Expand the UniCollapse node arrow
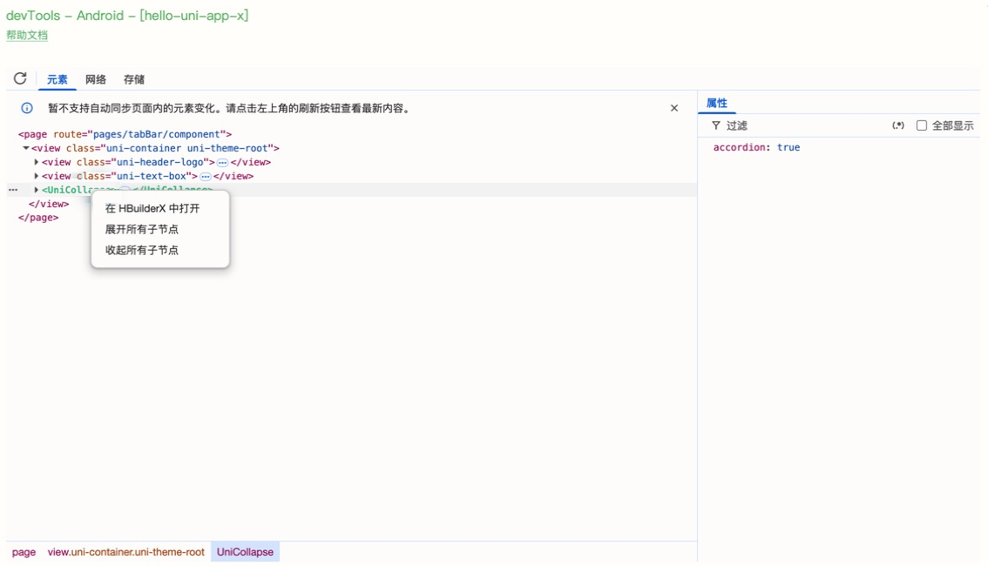The image size is (988, 566). coord(37,190)
